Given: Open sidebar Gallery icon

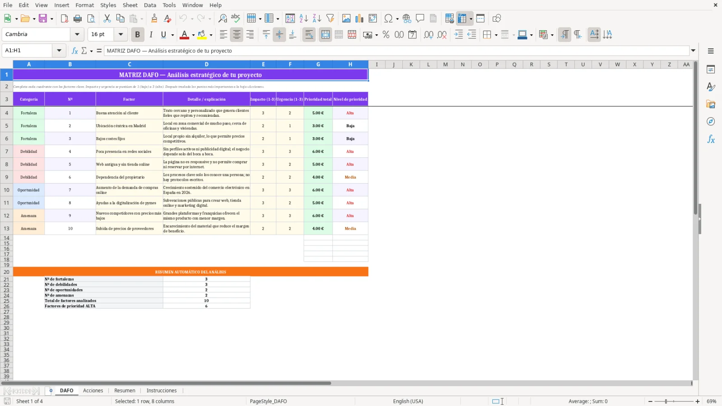Looking at the screenshot, I should [711, 104].
